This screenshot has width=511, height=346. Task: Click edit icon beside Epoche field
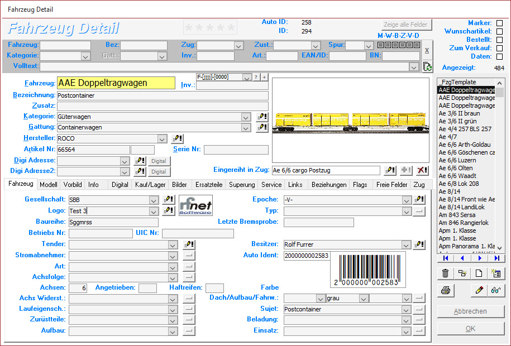(x=419, y=199)
